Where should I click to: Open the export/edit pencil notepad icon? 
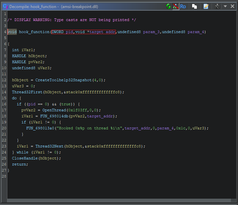[x=206, y=6]
